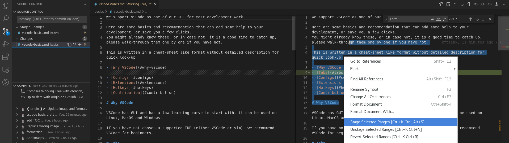Select Stage Selected Ranges menu item

click(x=401, y=122)
